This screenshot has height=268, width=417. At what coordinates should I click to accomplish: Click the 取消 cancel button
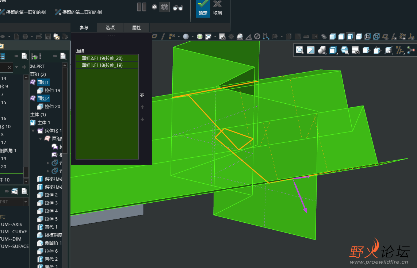tap(217, 8)
